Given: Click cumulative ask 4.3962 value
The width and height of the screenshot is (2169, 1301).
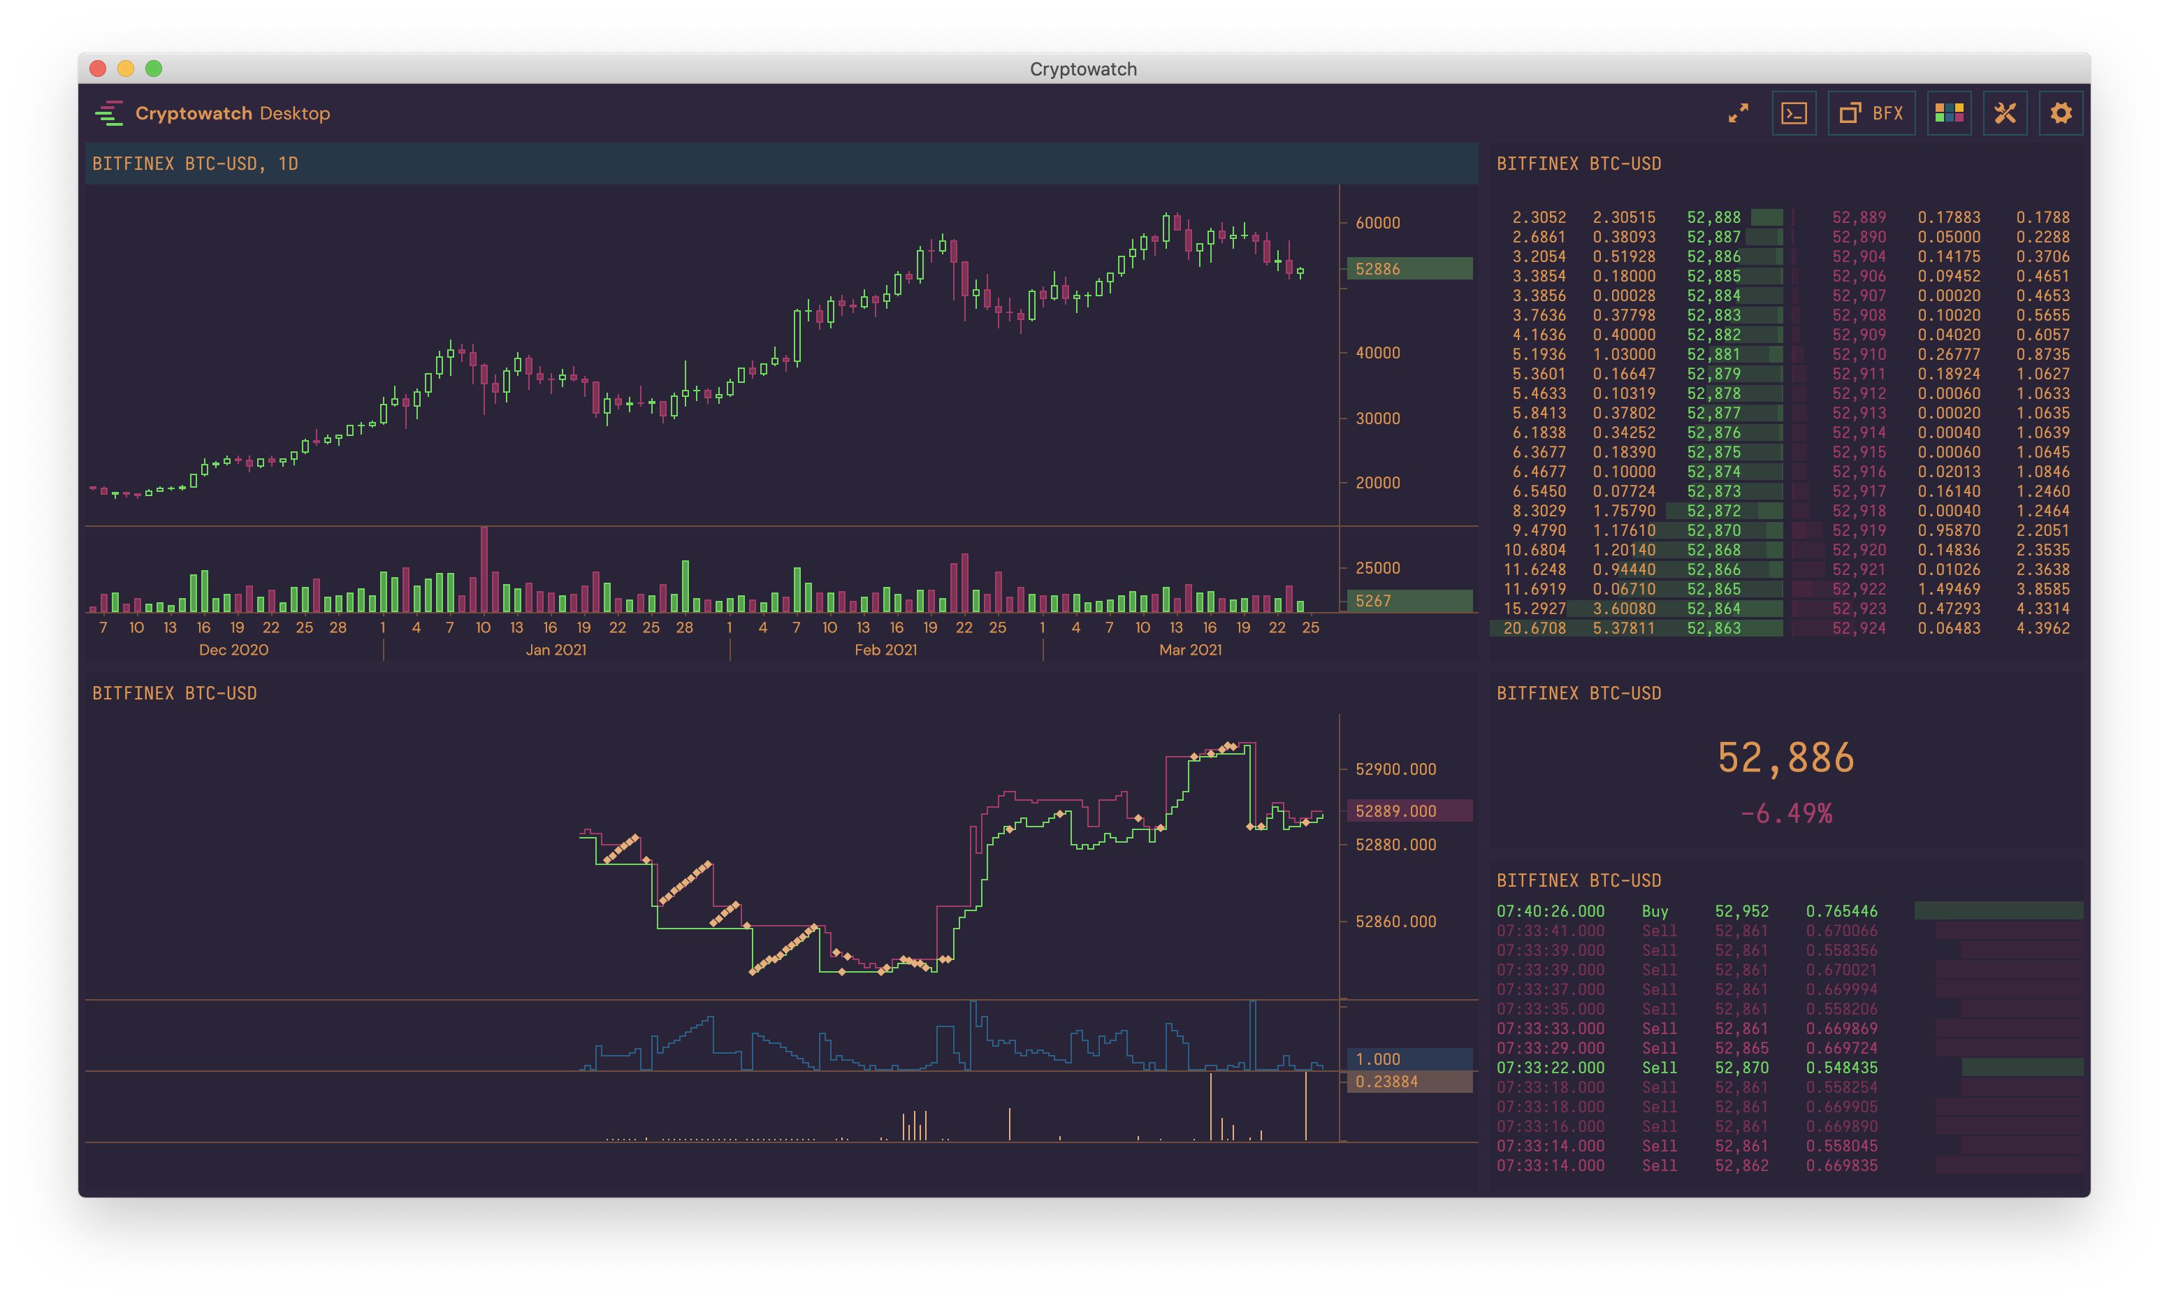Looking at the screenshot, I should click(2043, 627).
